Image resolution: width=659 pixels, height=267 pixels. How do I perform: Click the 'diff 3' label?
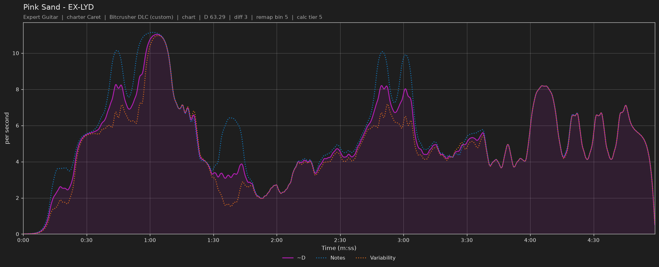click(x=241, y=17)
